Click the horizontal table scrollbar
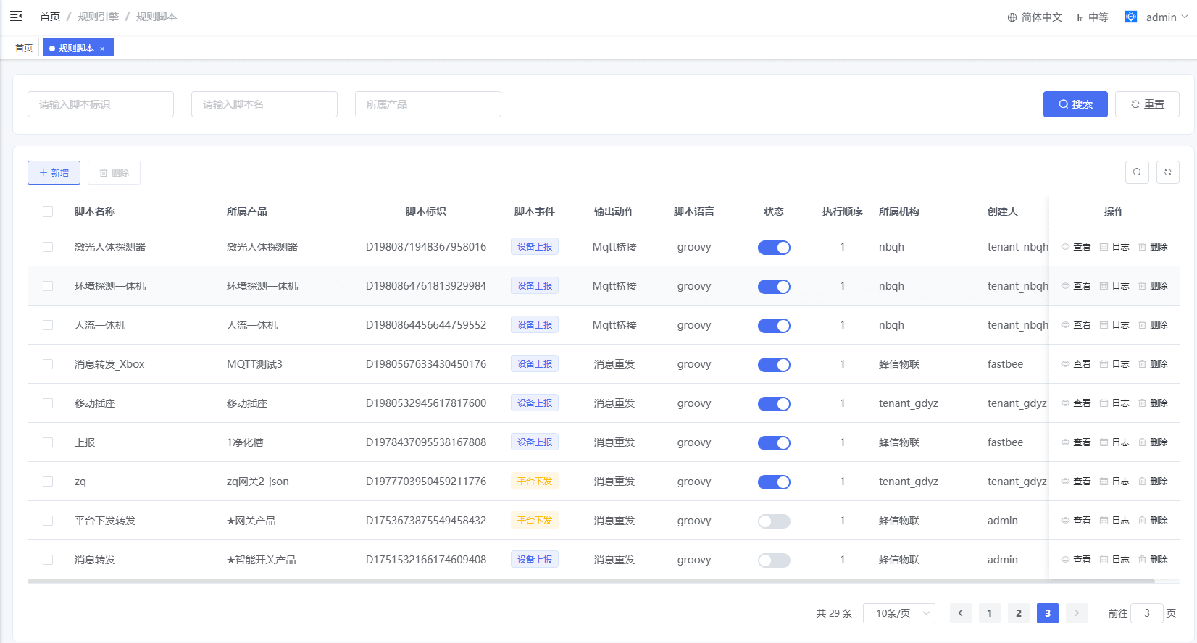This screenshot has height=643, width=1197. [591, 581]
